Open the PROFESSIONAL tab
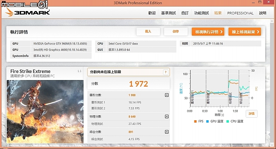This screenshot has height=149, width=276. point(240,13)
